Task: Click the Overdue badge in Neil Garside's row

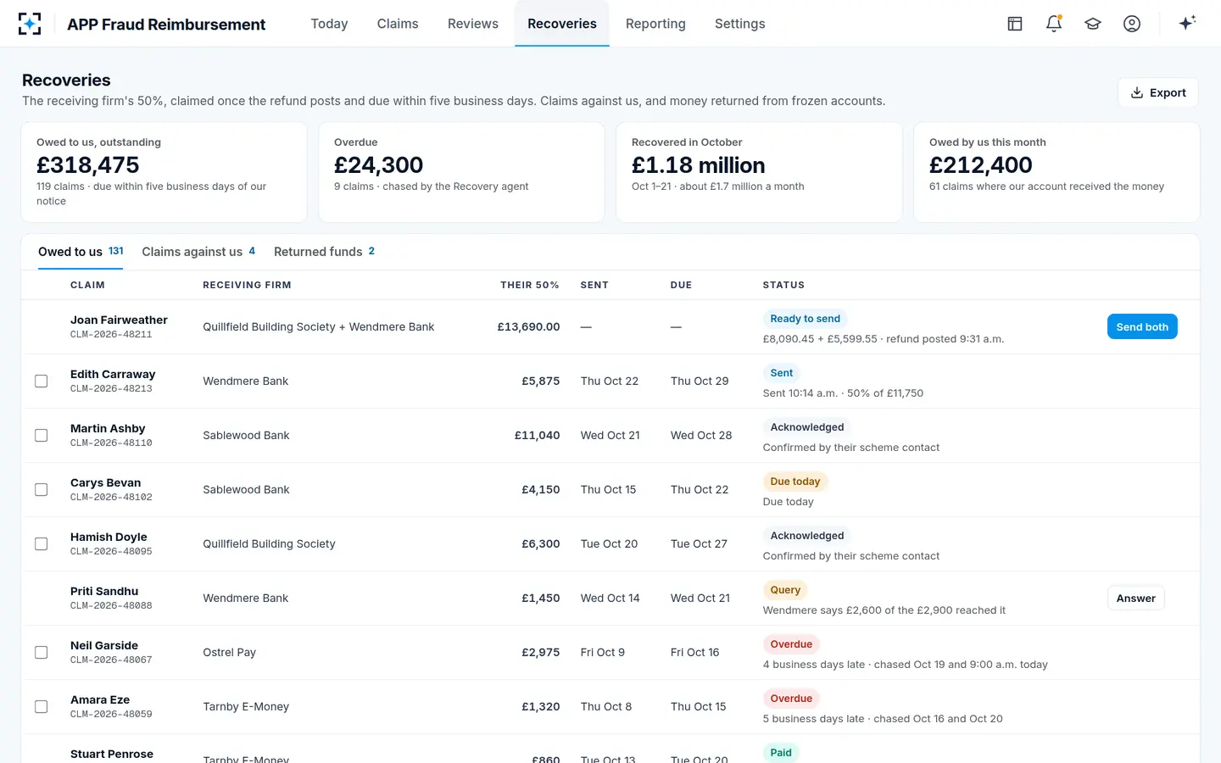Action: tap(791, 644)
